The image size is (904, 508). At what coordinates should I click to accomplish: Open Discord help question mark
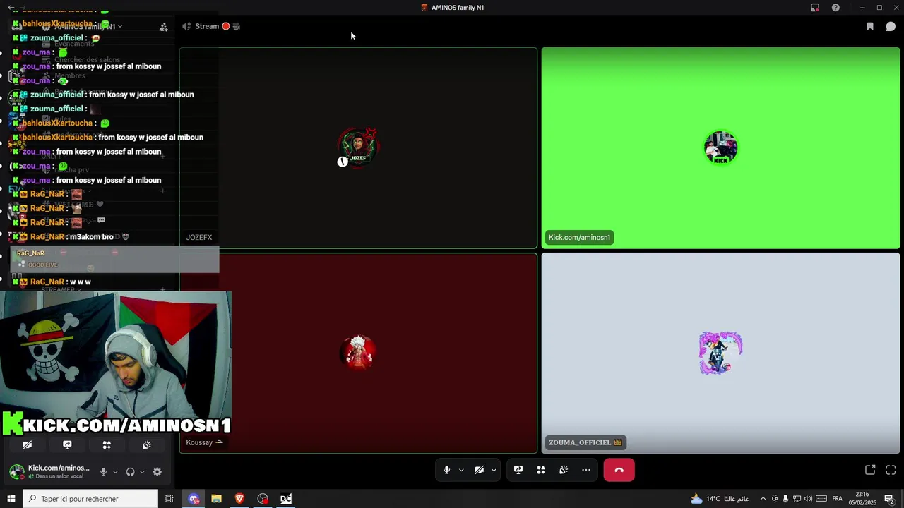[x=835, y=8]
